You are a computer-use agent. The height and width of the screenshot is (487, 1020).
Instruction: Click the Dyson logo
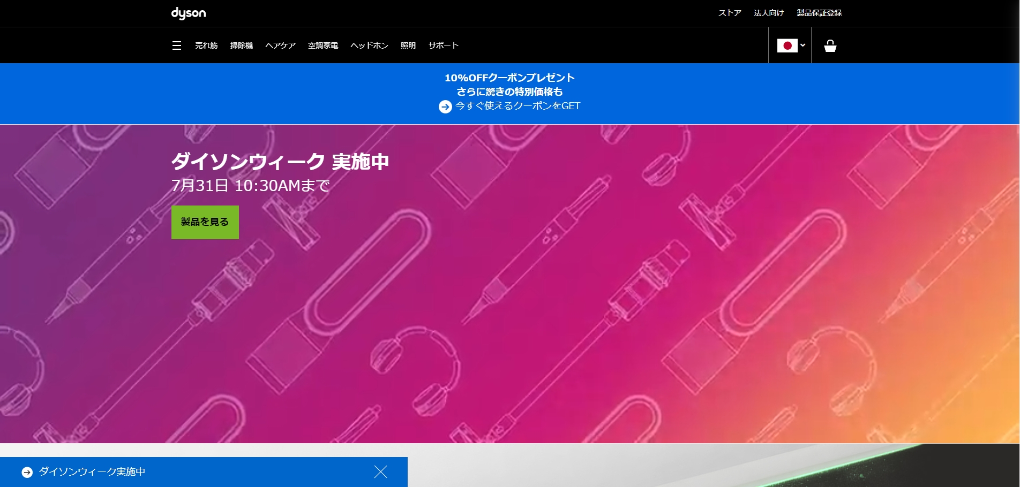188,13
